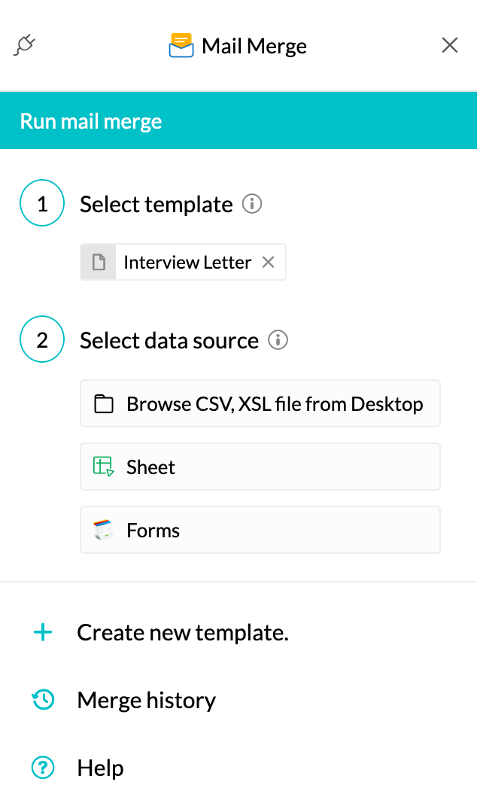Click the plus icon to create template

(43, 632)
